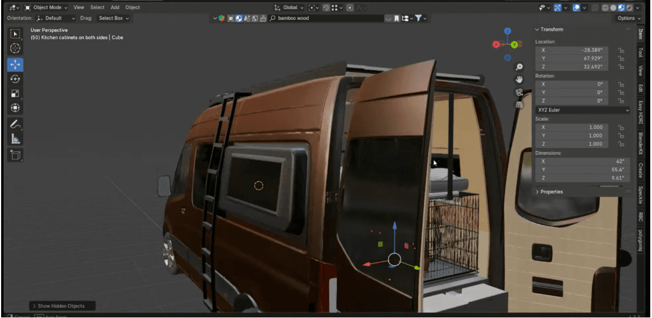Open the Options dropdown
The height and width of the screenshot is (318, 652).
pyautogui.click(x=629, y=18)
